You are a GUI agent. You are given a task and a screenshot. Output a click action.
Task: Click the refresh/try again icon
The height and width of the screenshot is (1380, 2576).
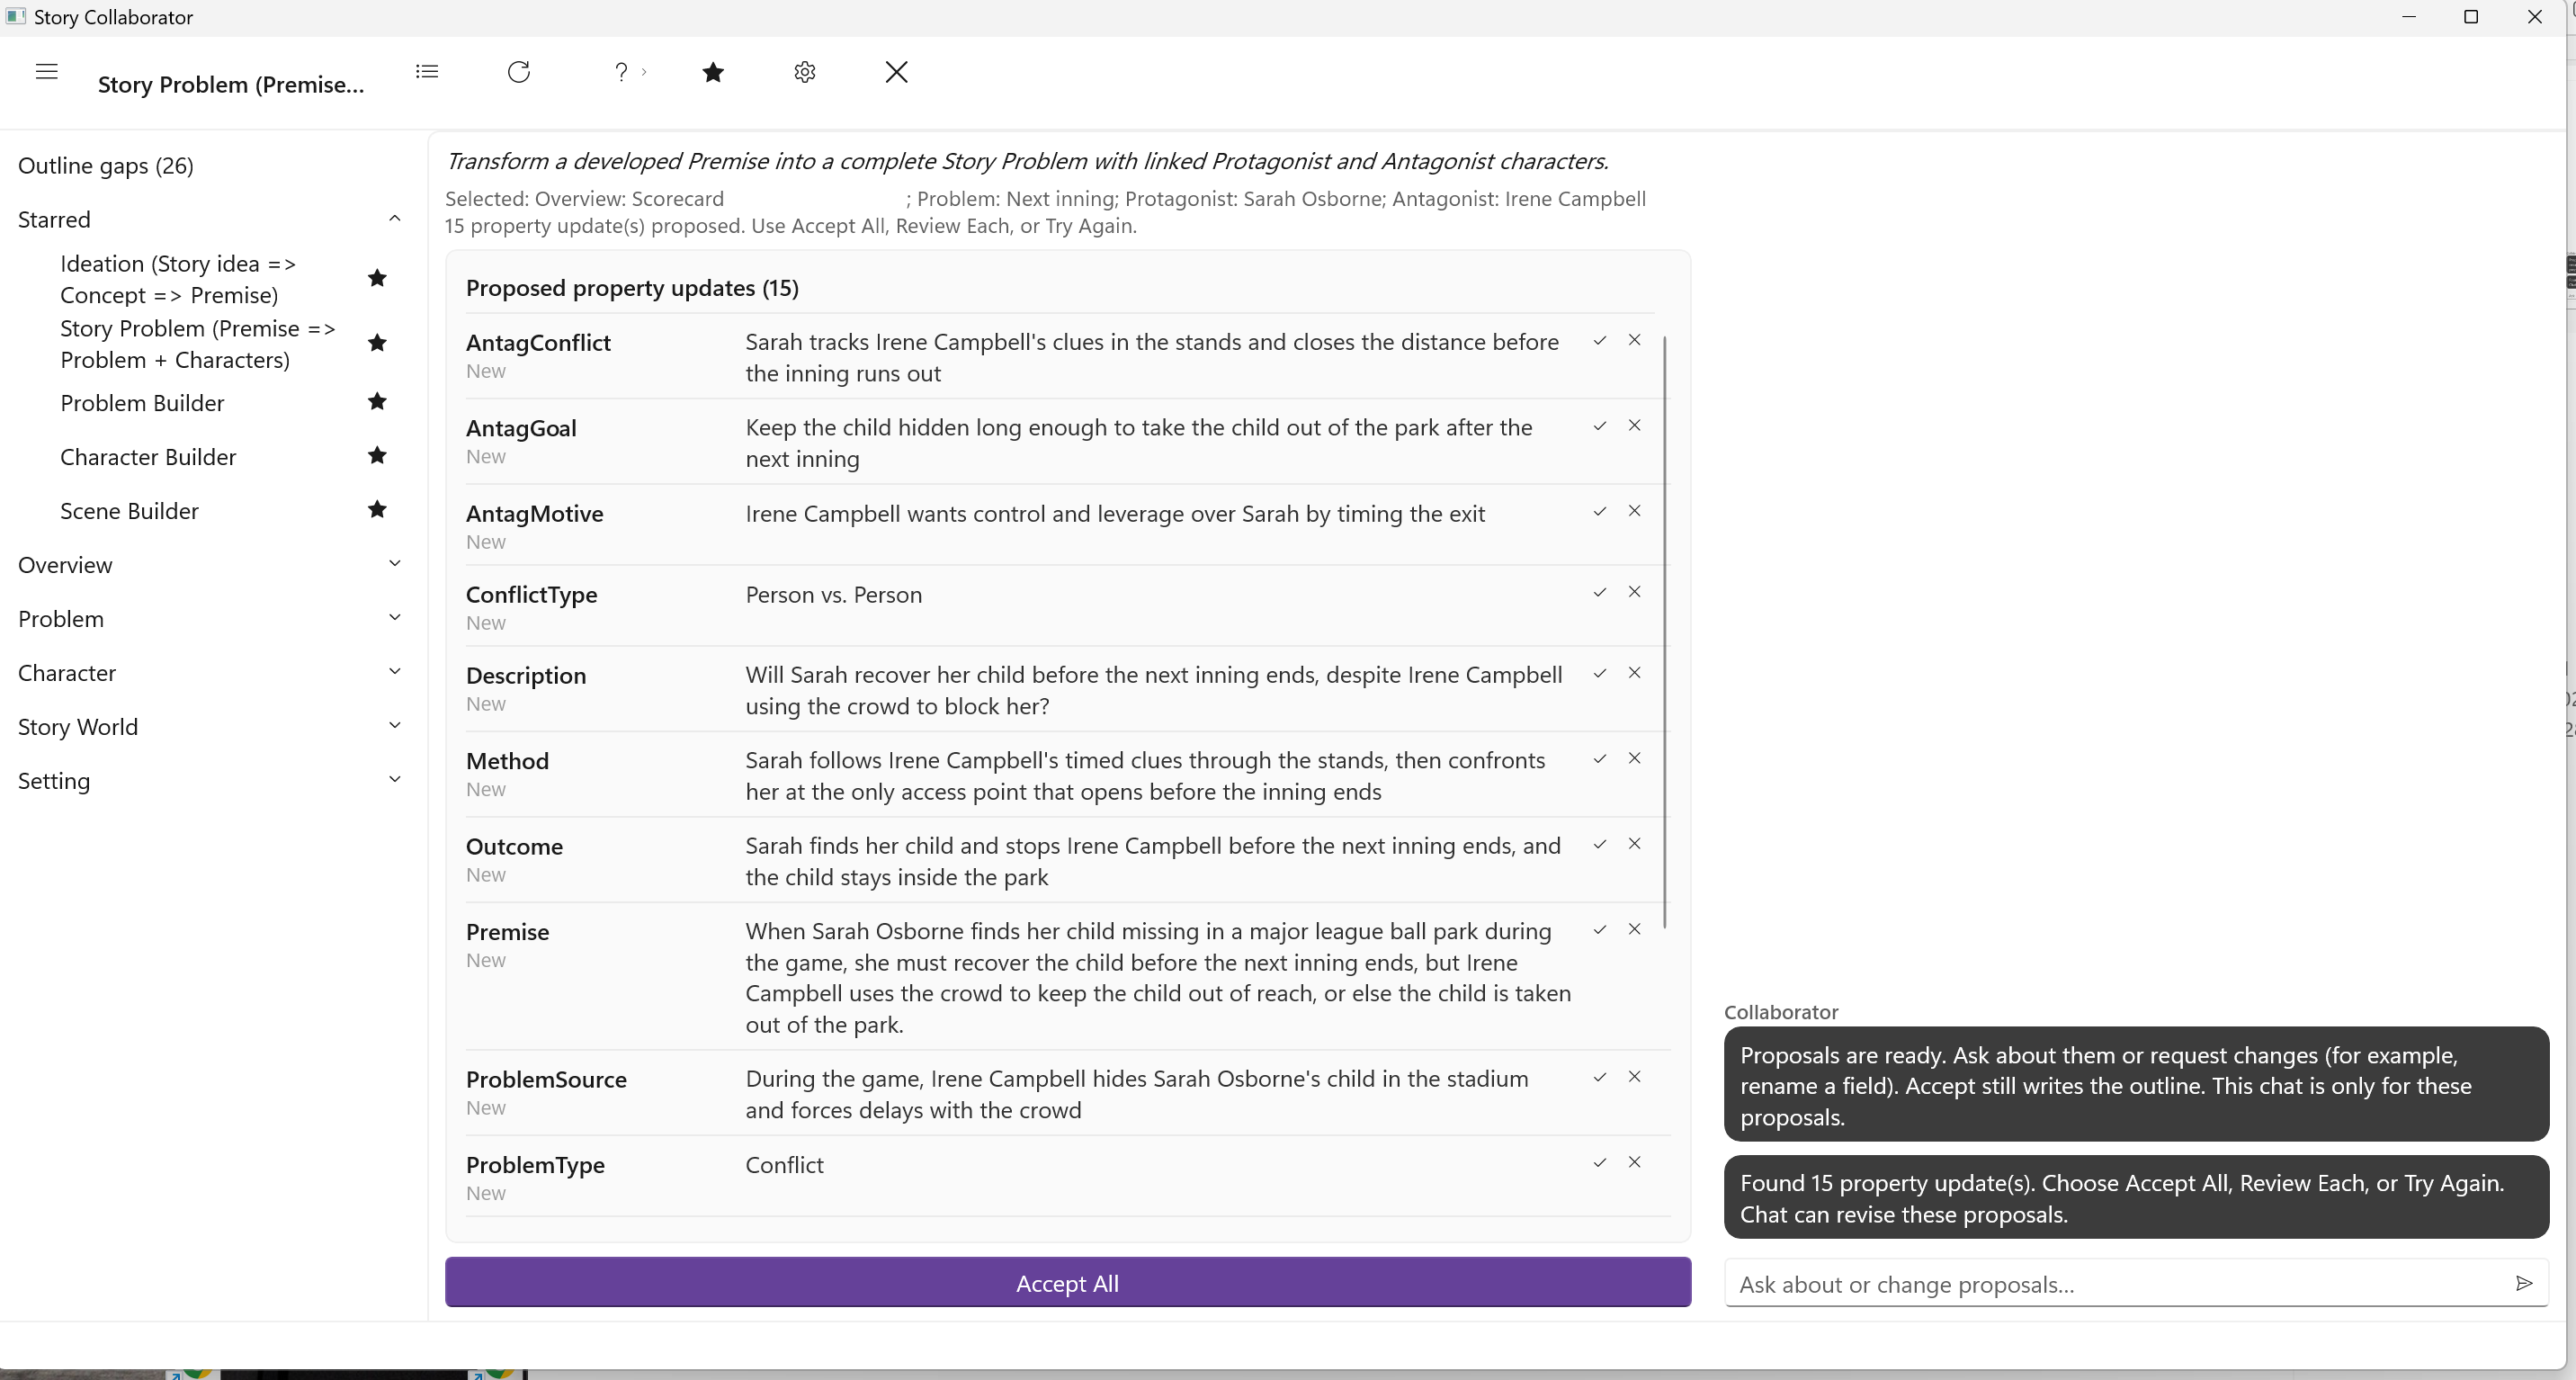coord(518,72)
